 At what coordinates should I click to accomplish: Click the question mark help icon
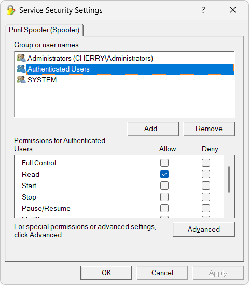[203, 10]
